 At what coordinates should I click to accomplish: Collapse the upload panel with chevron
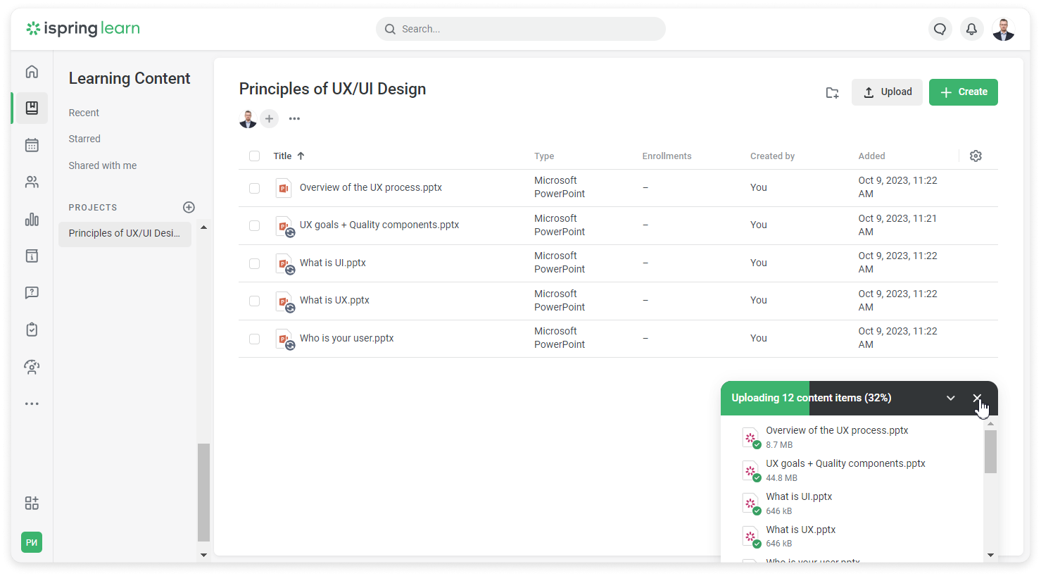click(950, 398)
